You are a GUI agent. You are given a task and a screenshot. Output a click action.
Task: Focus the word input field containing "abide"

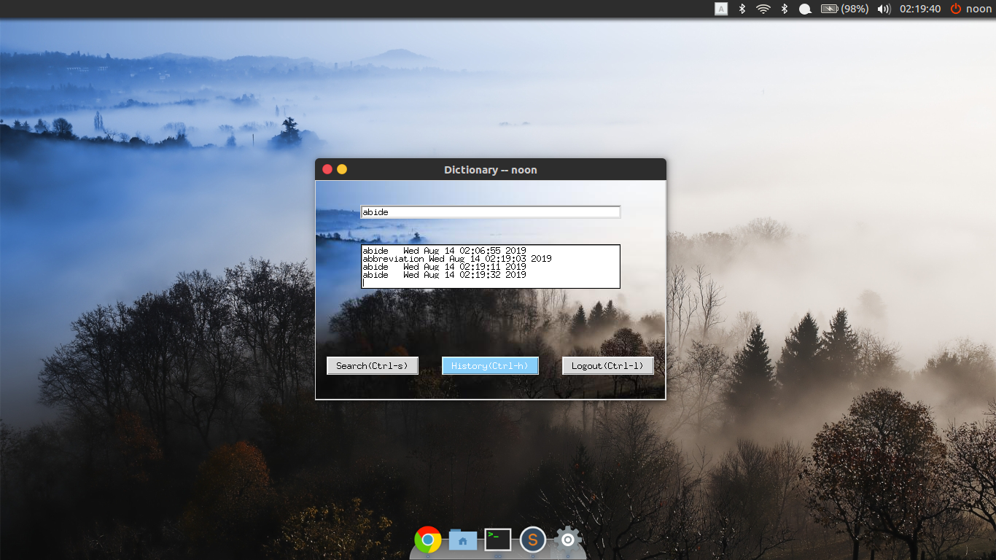point(491,212)
